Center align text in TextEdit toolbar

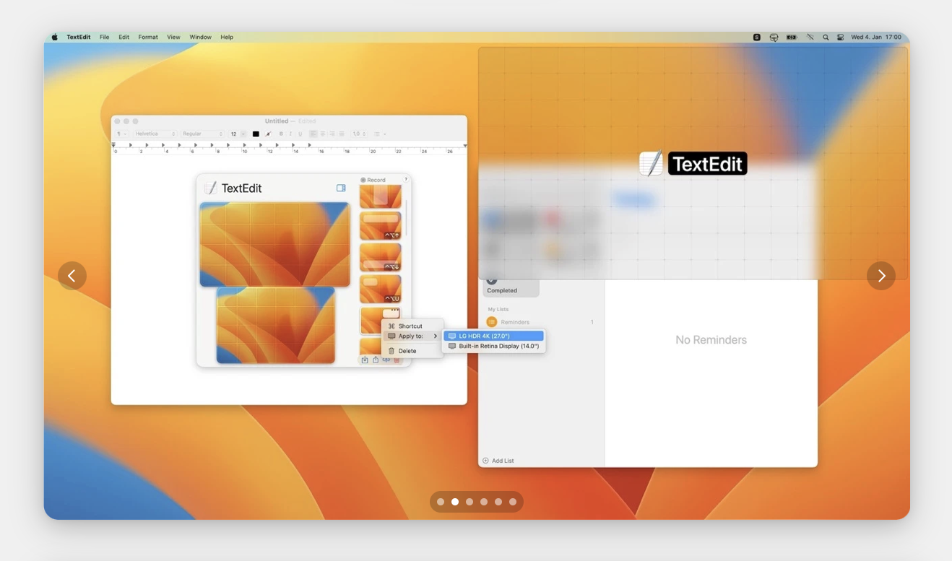coord(323,134)
